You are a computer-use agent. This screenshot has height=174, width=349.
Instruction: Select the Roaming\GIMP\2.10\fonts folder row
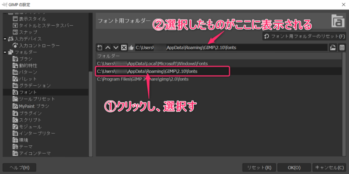(x=219, y=71)
